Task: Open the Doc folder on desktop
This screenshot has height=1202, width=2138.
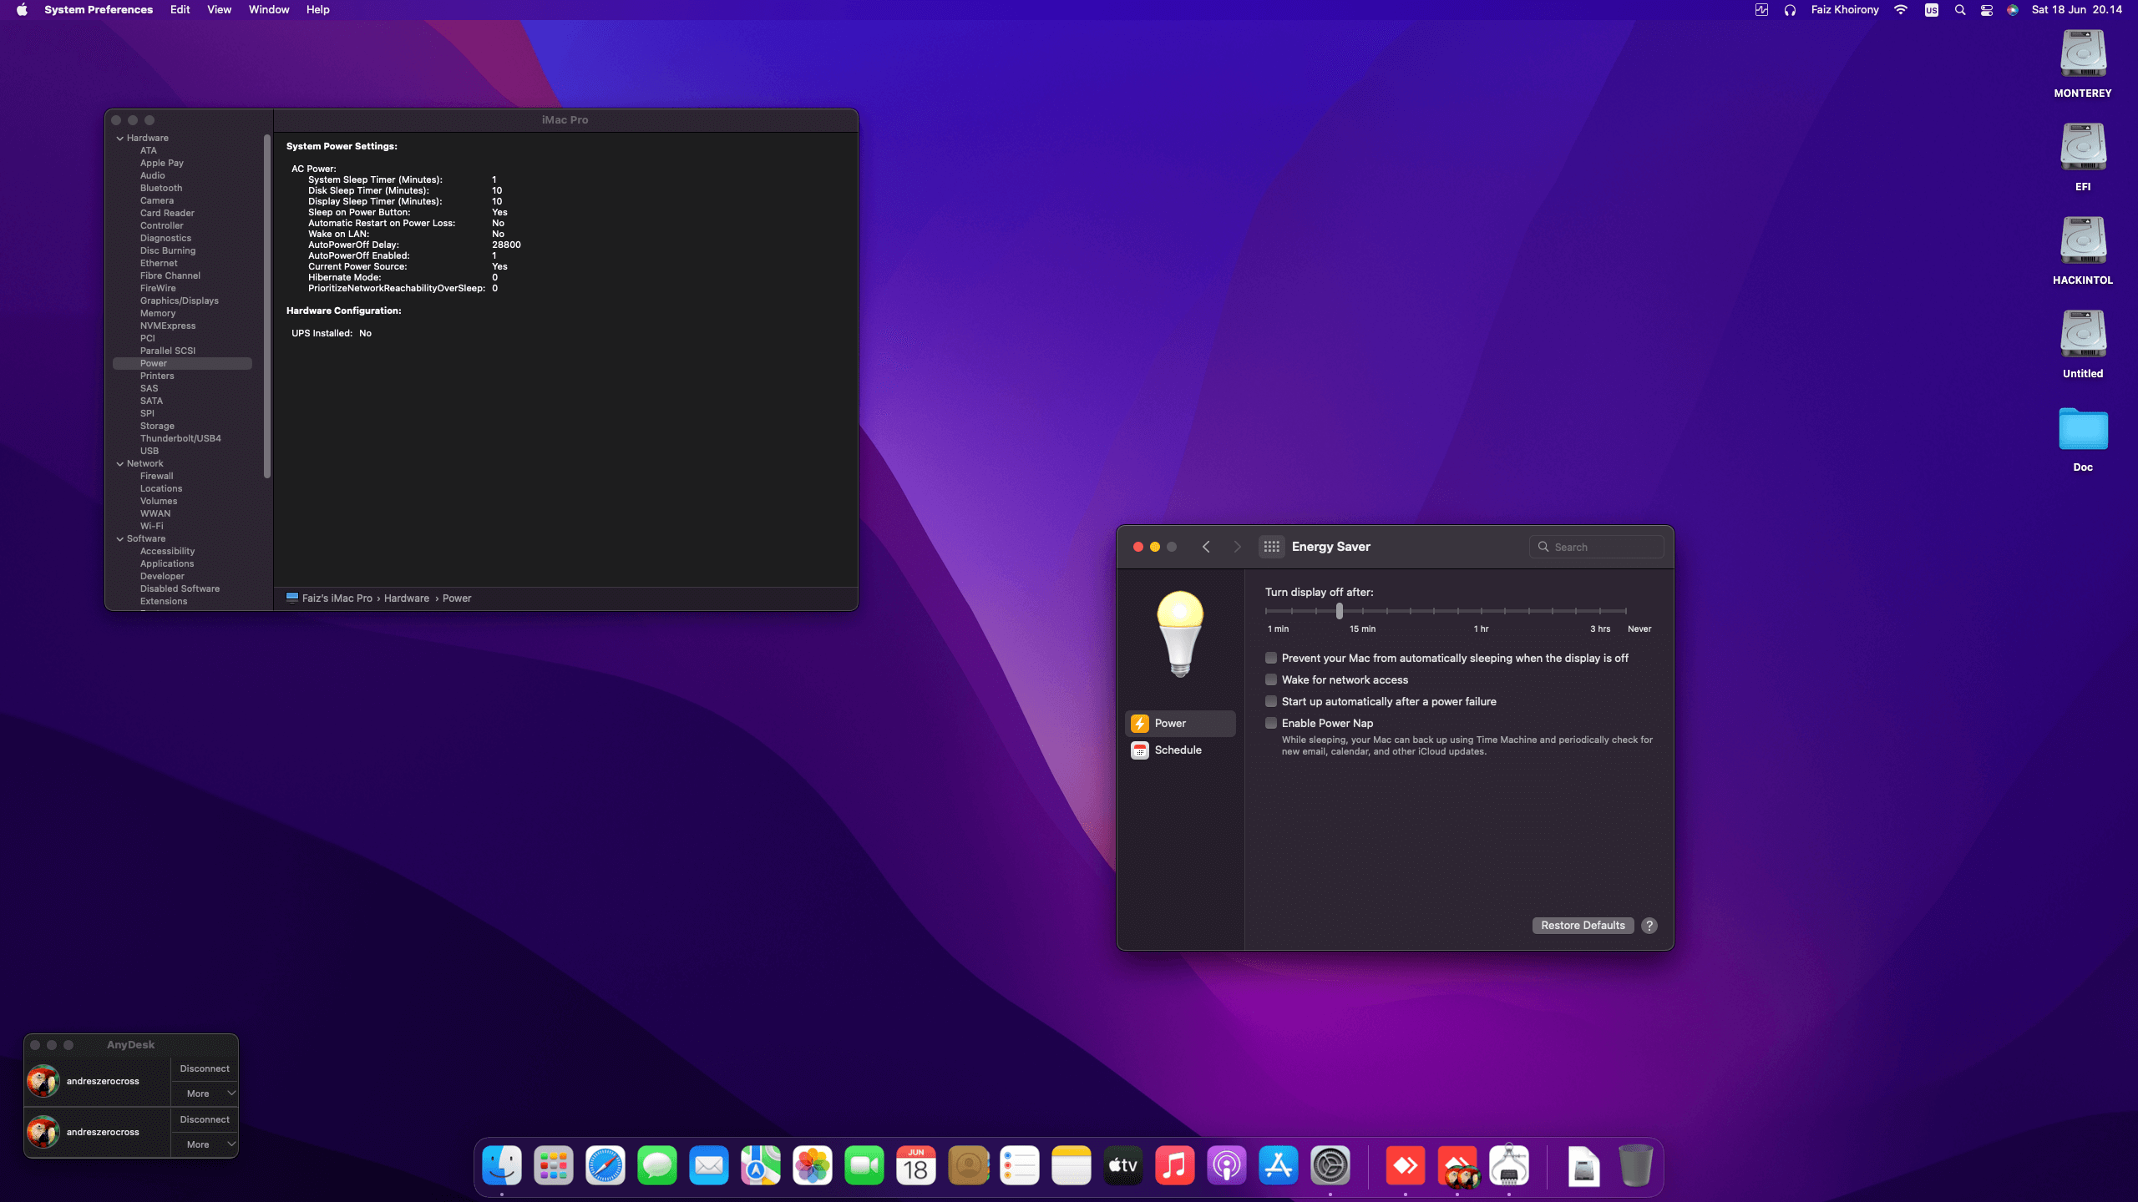Action: tap(2082, 430)
